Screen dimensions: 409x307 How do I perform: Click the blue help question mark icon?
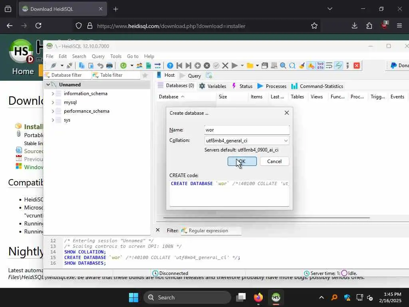coord(170,66)
